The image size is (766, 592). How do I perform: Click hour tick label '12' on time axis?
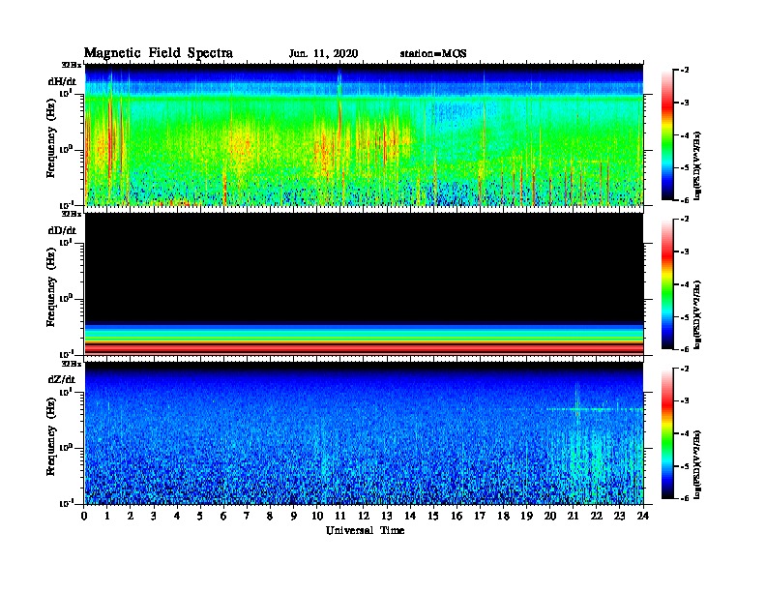[x=364, y=516]
